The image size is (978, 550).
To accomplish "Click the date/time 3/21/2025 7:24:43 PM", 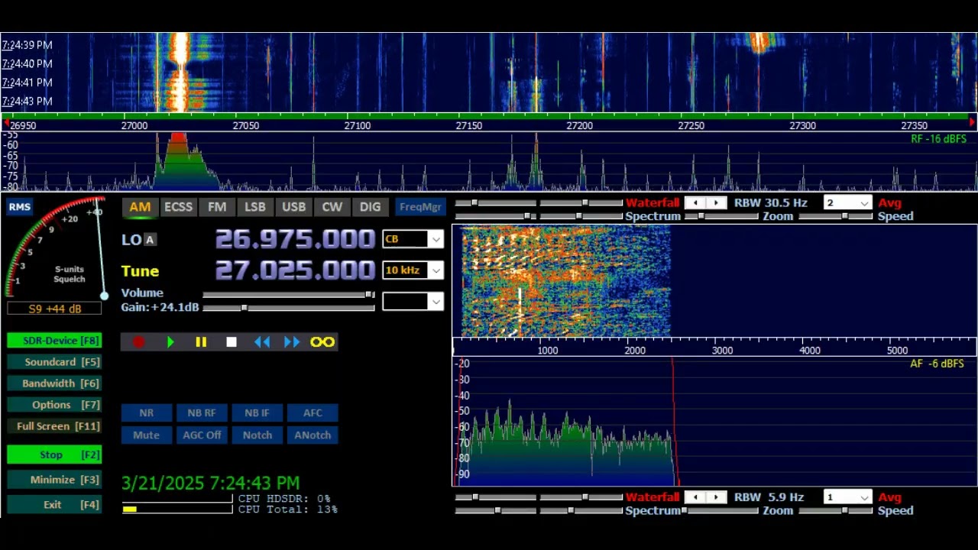I will click(210, 484).
